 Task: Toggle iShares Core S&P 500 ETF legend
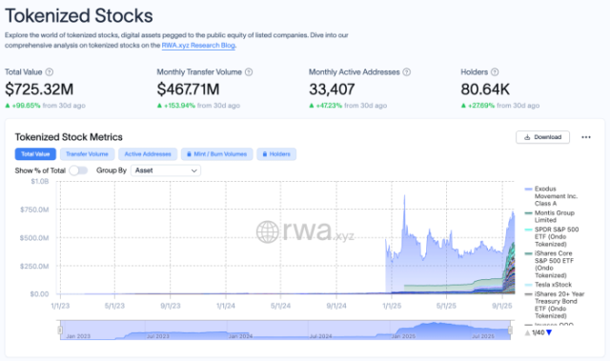coord(550,264)
